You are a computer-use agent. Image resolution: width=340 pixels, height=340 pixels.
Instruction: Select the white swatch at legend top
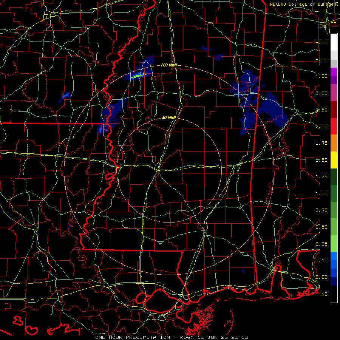point(334,42)
